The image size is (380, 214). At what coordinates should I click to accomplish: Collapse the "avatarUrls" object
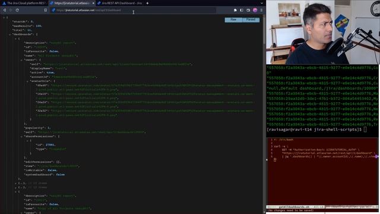coord(27,81)
